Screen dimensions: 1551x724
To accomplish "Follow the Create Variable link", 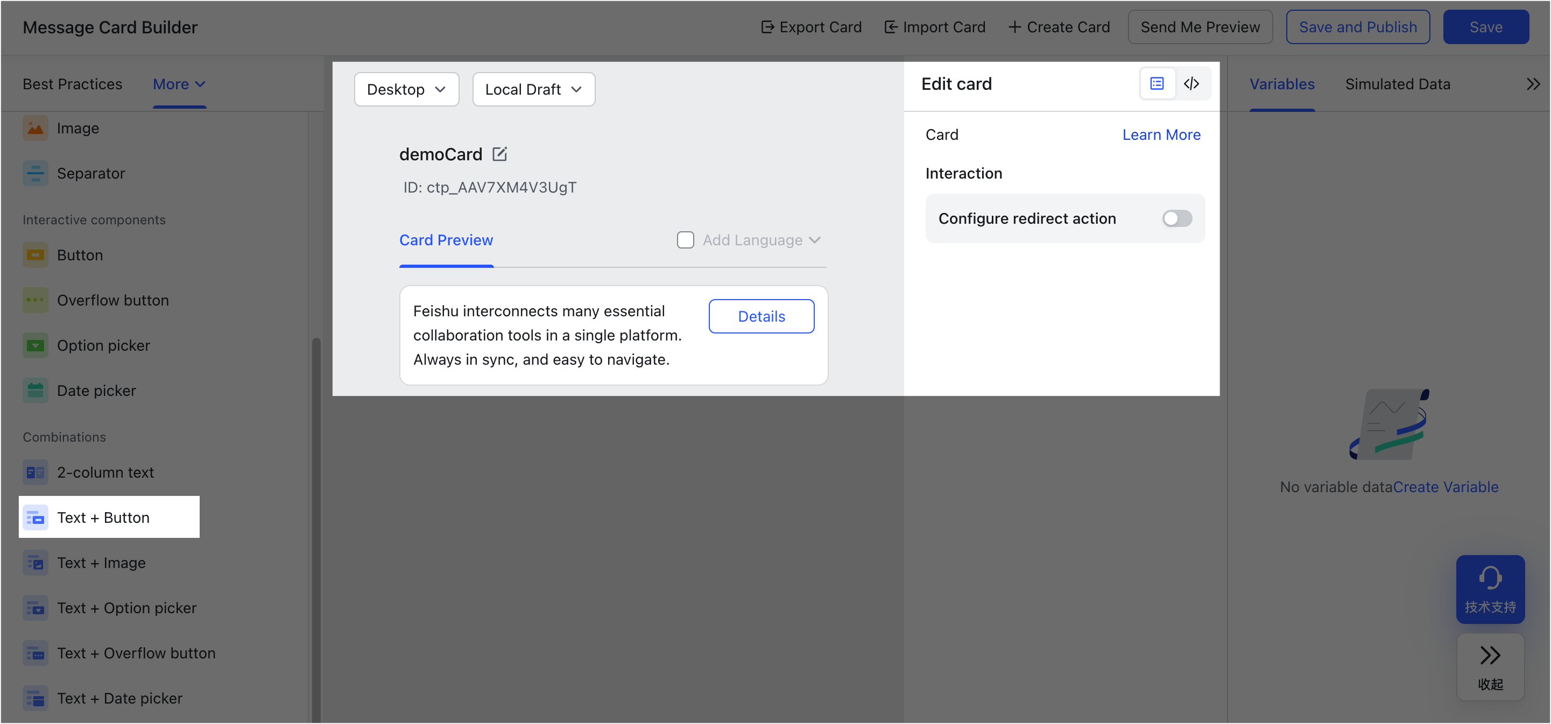I will (x=1445, y=487).
